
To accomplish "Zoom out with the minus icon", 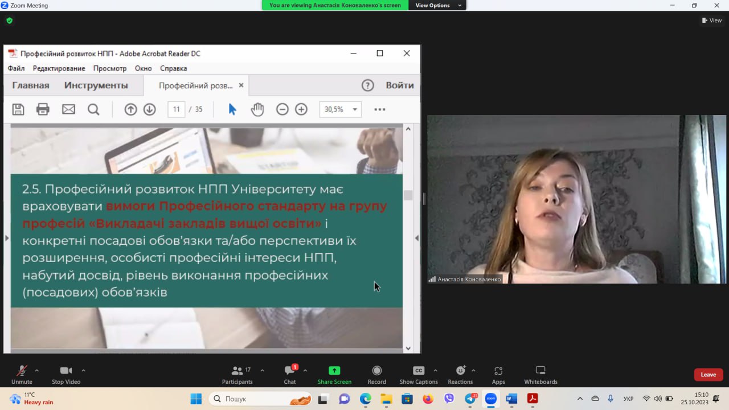I will 282,109.
